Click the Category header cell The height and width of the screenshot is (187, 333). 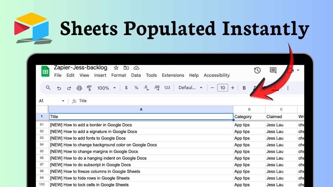(249, 117)
